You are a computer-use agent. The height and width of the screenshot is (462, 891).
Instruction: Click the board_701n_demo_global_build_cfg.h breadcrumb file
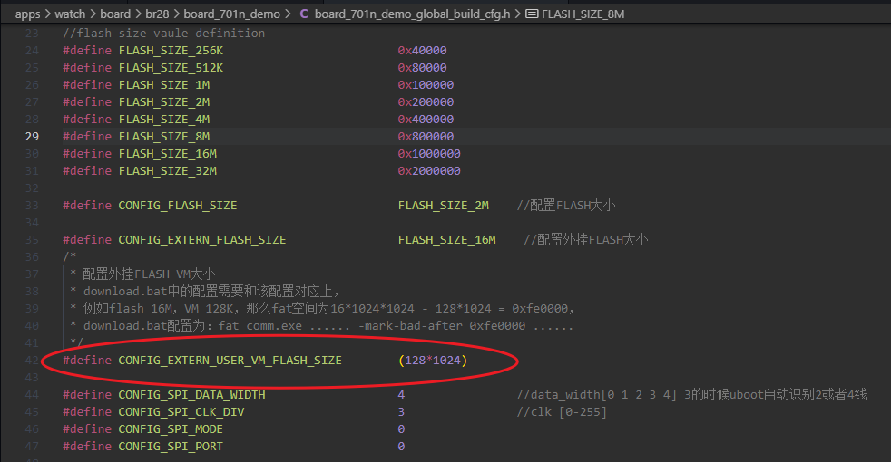coord(413,14)
